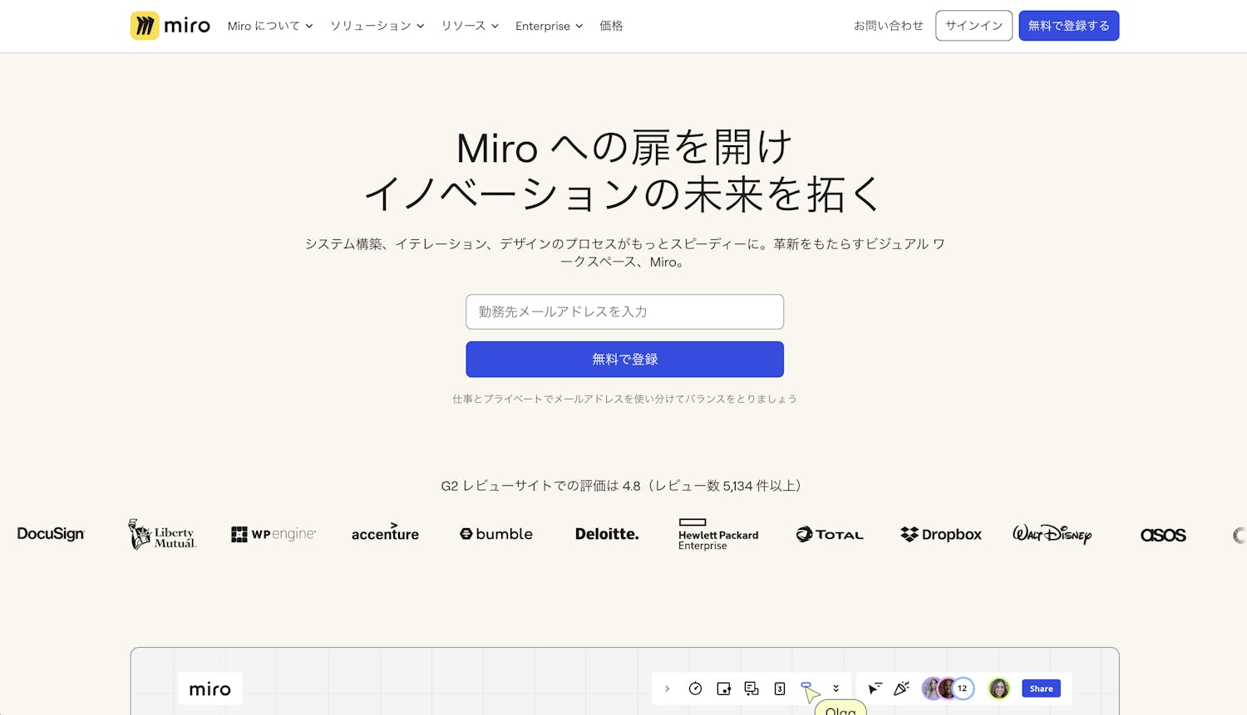The width and height of the screenshot is (1247, 715).
Task: Click the cursor follow icon in toolbar
Action: tap(875, 688)
